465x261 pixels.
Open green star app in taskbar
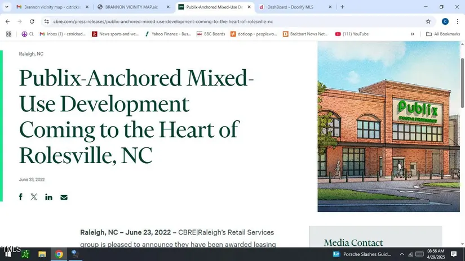(x=25, y=254)
